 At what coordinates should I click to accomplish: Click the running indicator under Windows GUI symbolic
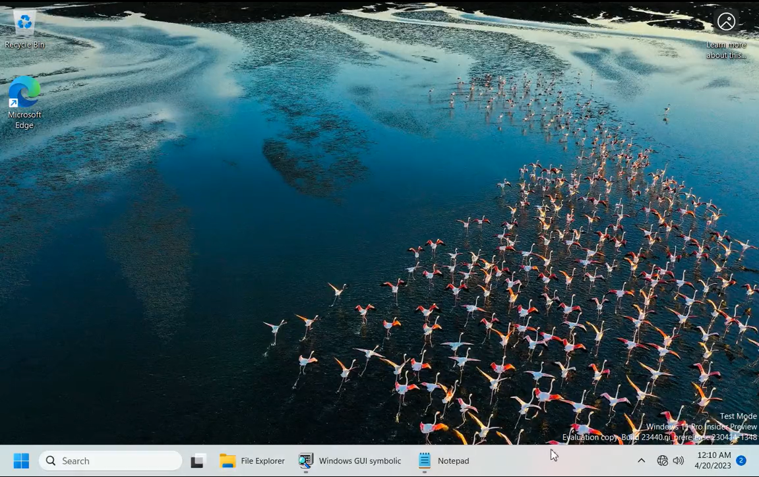(x=305, y=470)
